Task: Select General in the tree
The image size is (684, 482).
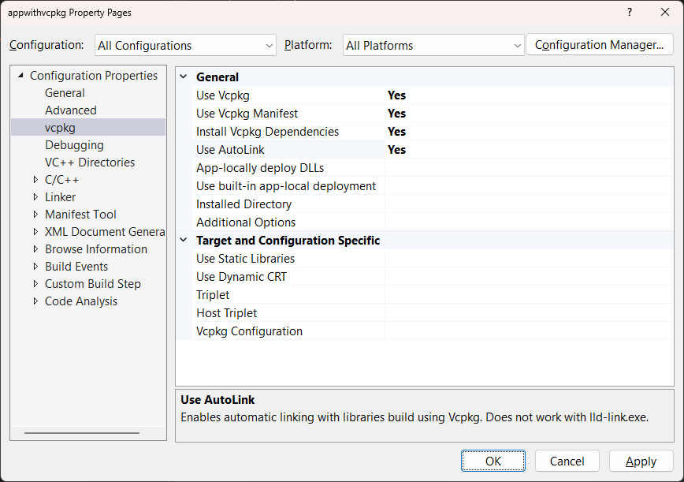Action: point(65,93)
